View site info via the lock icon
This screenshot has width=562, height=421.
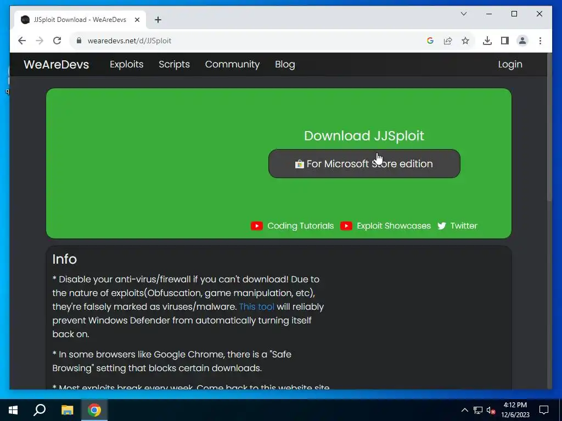pos(79,41)
